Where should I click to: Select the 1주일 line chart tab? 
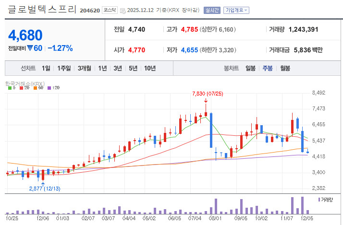point(64,69)
